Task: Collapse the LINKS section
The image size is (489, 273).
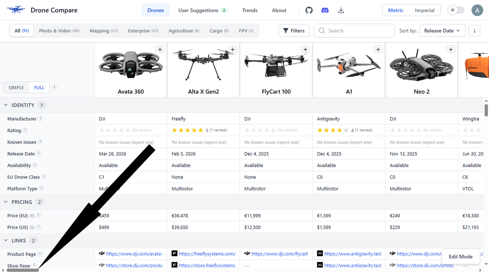Action: (6, 240)
